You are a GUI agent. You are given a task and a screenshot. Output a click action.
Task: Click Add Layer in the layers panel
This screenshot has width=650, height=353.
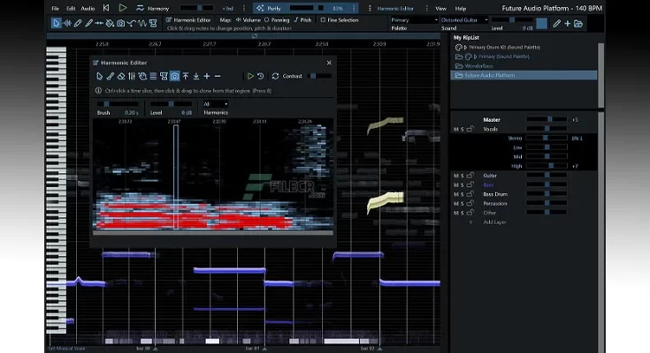[496, 222]
